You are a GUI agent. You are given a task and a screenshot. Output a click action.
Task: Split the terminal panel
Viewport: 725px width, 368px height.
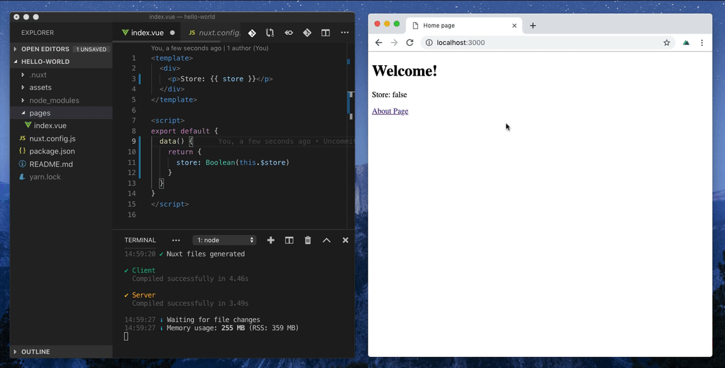pyautogui.click(x=289, y=240)
